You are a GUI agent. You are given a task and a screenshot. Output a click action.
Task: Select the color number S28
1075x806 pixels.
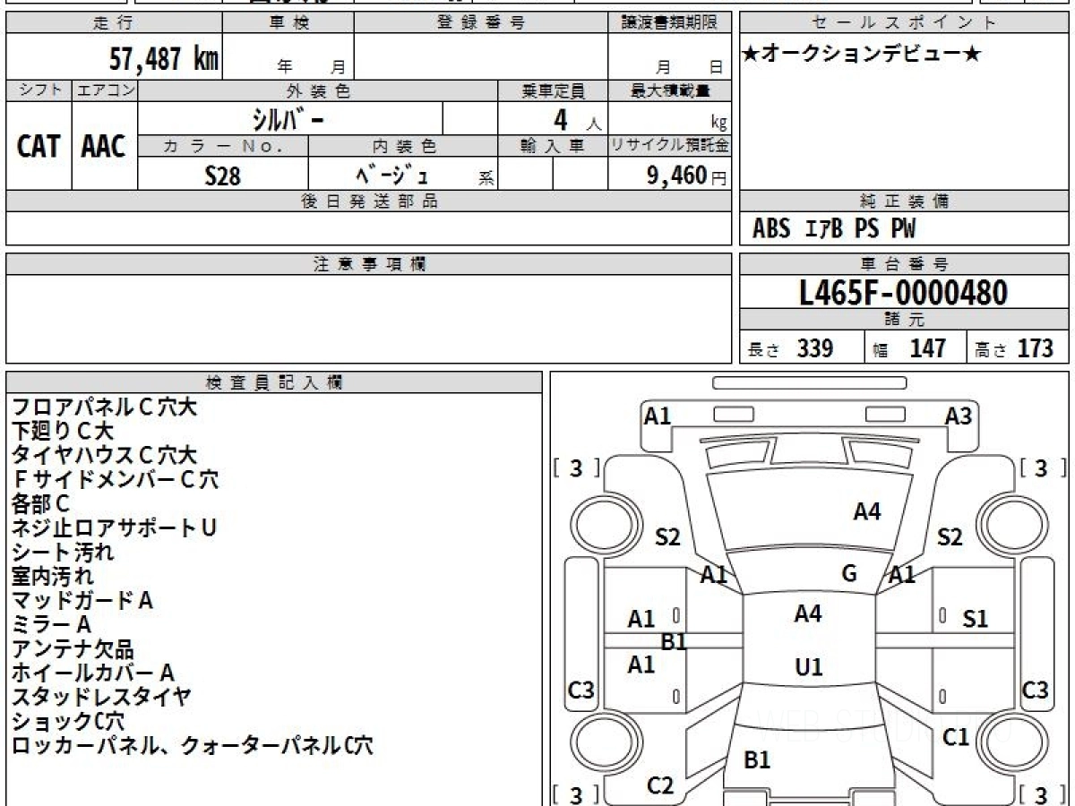(223, 176)
